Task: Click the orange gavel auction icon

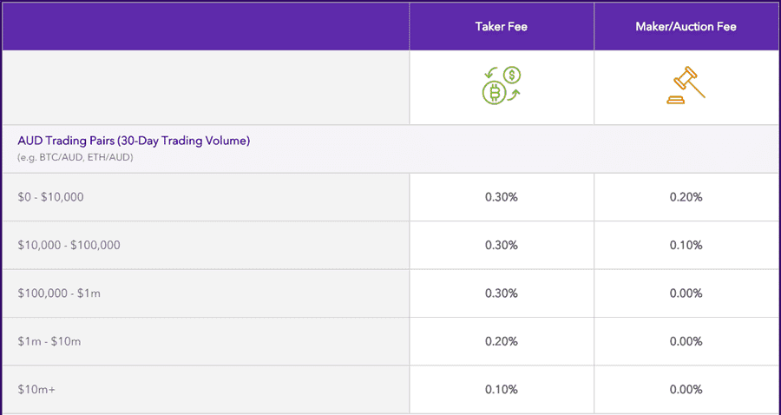Action: click(x=686, y=87)
